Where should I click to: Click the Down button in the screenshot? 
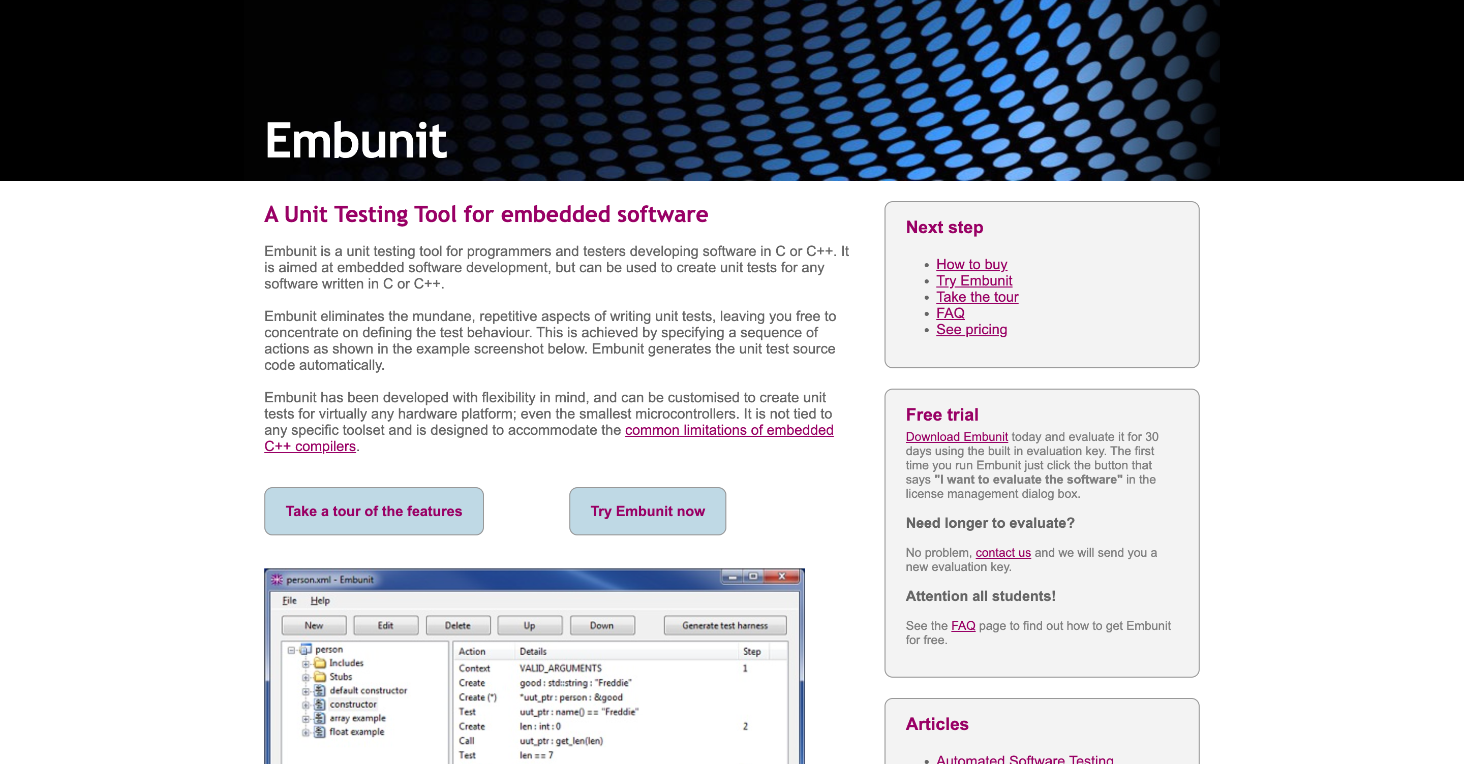coord(601,625)
